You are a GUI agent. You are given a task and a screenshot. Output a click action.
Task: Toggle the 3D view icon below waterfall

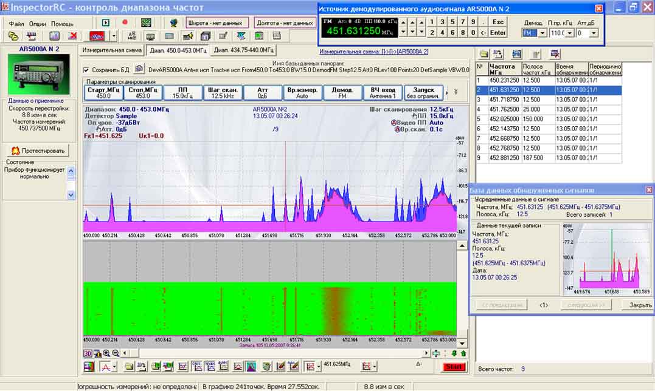pyautogui.click(x=88, y=353)
